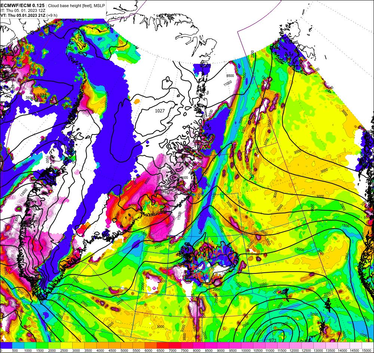Viewport: 374px width, 353px height.
Task: Click the legend value 7500
Action: 185,351
